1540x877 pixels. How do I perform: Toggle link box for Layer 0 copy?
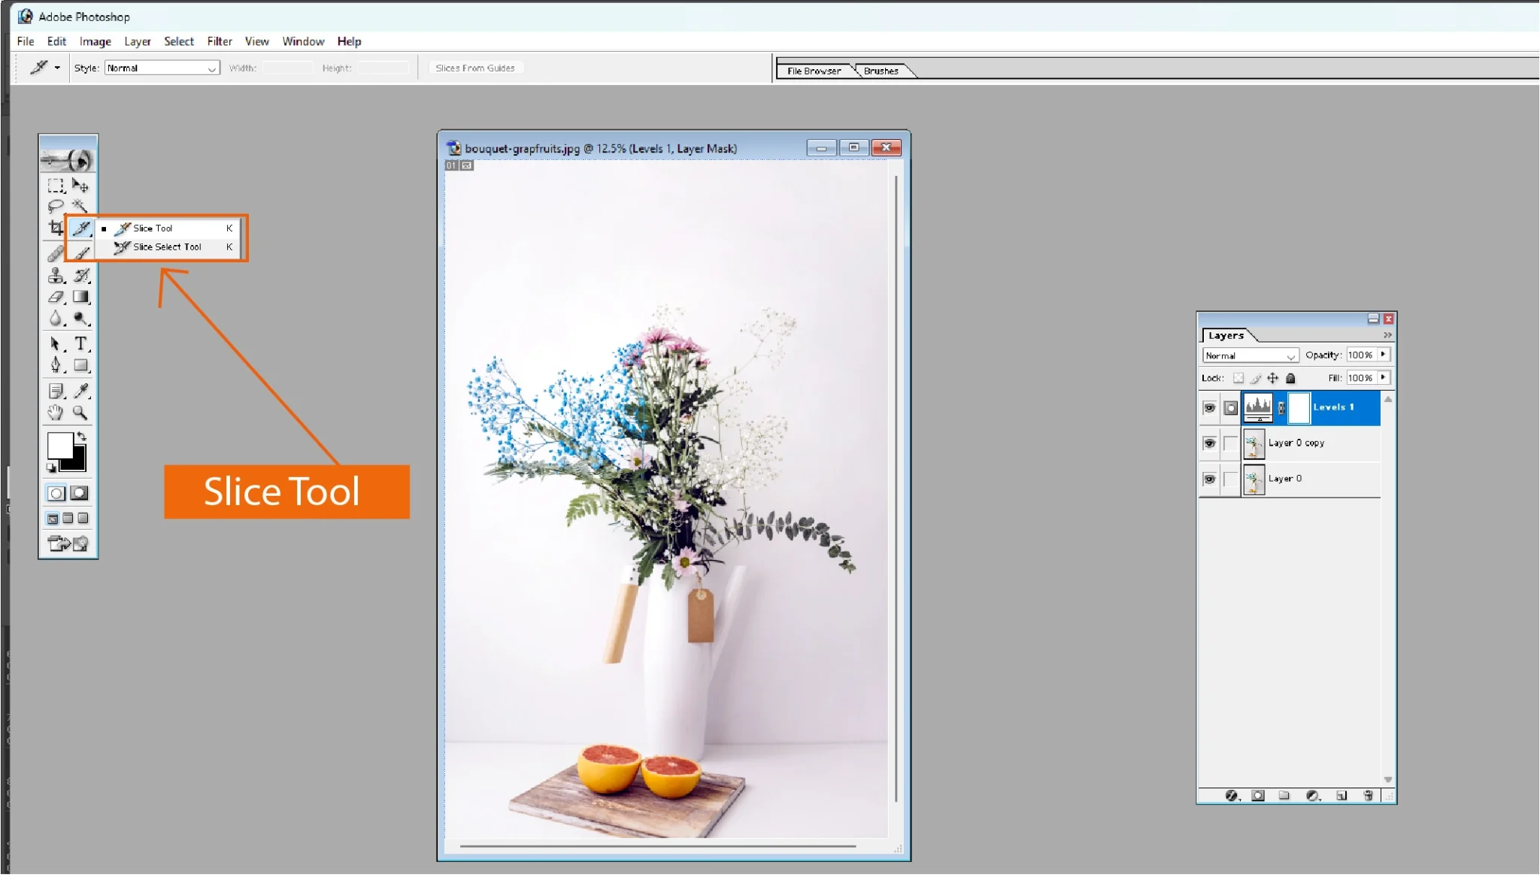point(1230,443)
